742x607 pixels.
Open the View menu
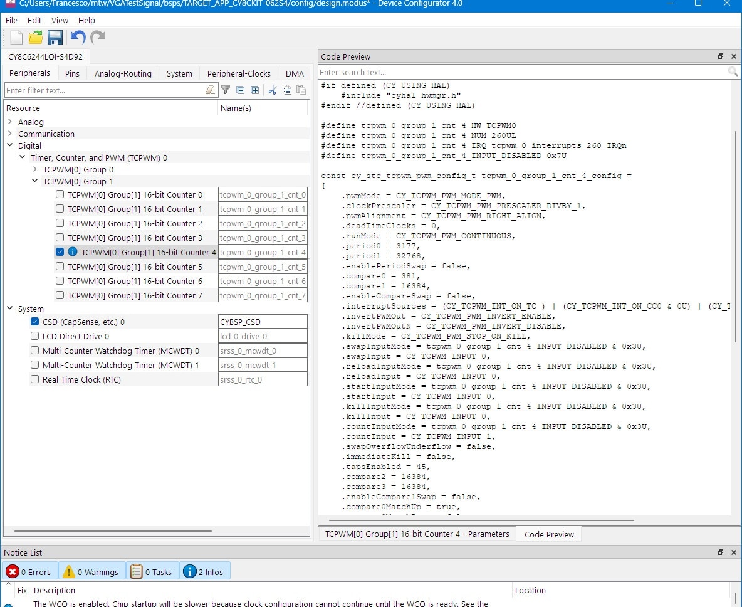click(x=60, y=20)
